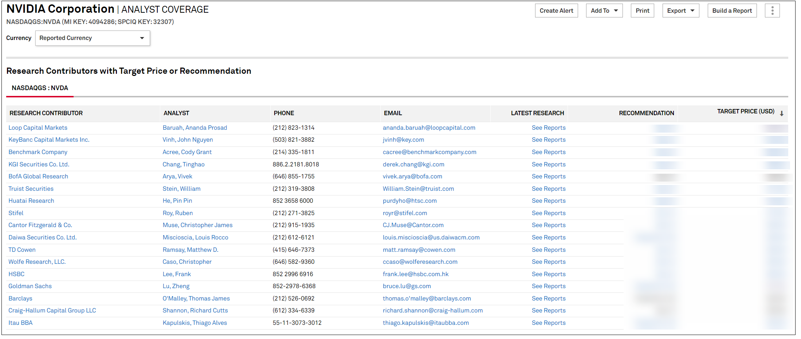Image resolution: width=801 pixels, height=339 pixels.
Task: Open the Daiwa Securities Co. Ltd. link
Action: tap(43, 238)
